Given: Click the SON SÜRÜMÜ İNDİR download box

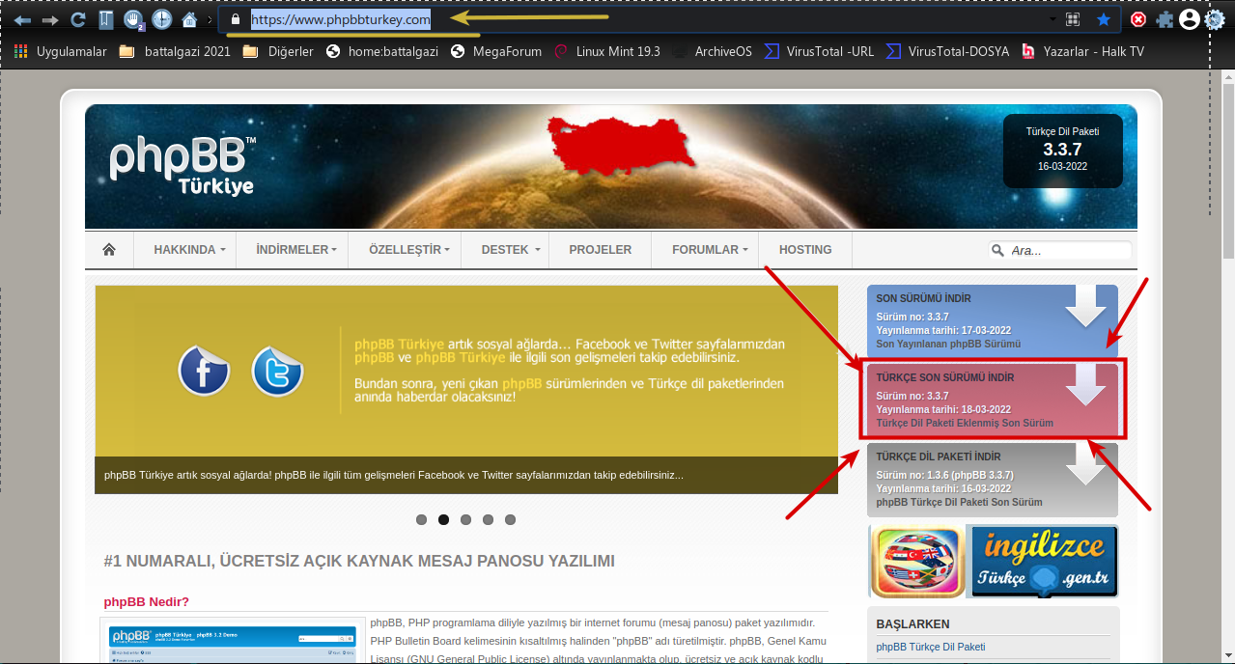Looking at the screenshot, I should 992,320.
